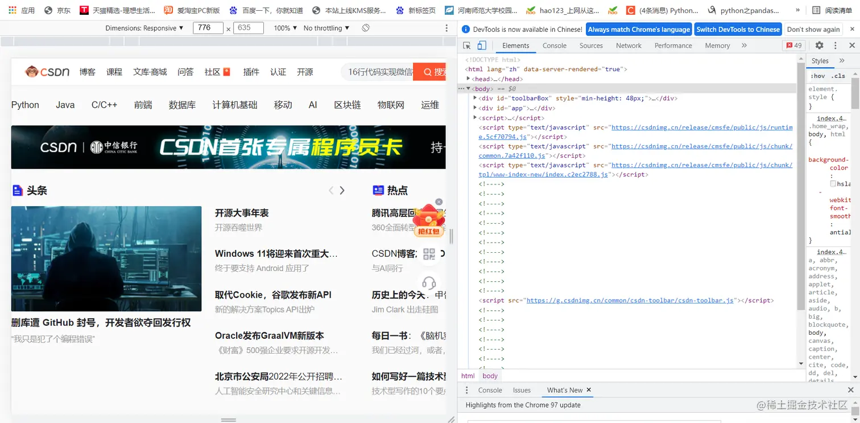Switch to the Console panel tab
Screen dimensions: 860x423
[x=555, y=46]
